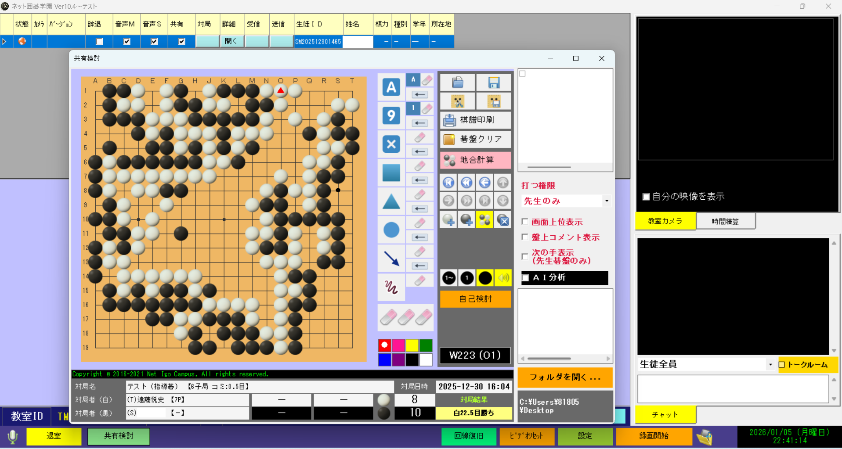Toggle the stone sound speaker icon

tap(503, 278)
